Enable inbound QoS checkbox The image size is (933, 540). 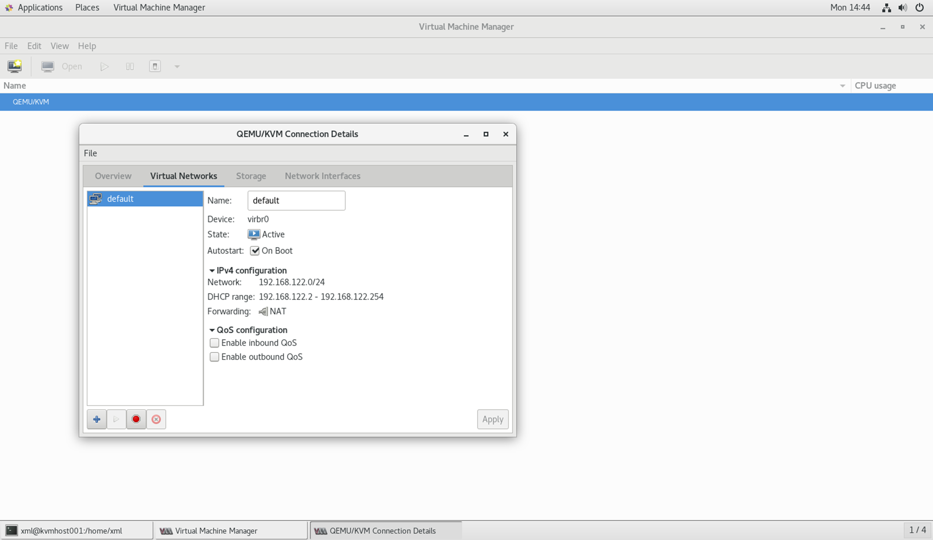click(214, 343)
